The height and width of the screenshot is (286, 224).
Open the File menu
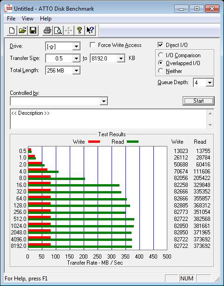(11, 19)
